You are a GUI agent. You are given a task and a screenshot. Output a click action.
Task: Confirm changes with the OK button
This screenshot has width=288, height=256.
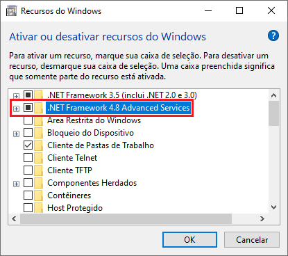[189, 239]
